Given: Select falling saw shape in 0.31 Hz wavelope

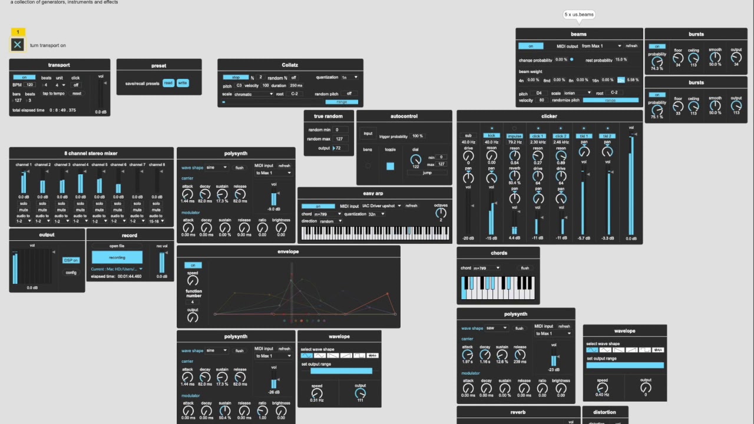Looking at the screenshot, I should (333, 356).
